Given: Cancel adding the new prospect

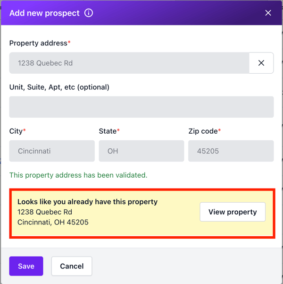Looking at the screenshot, I should pyautogui.click(x=72, y=266).
